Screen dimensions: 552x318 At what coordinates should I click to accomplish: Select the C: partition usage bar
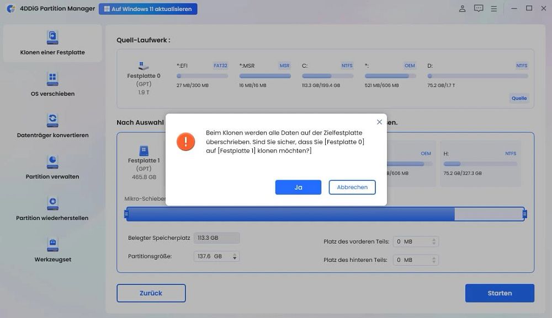coord(327,76)
